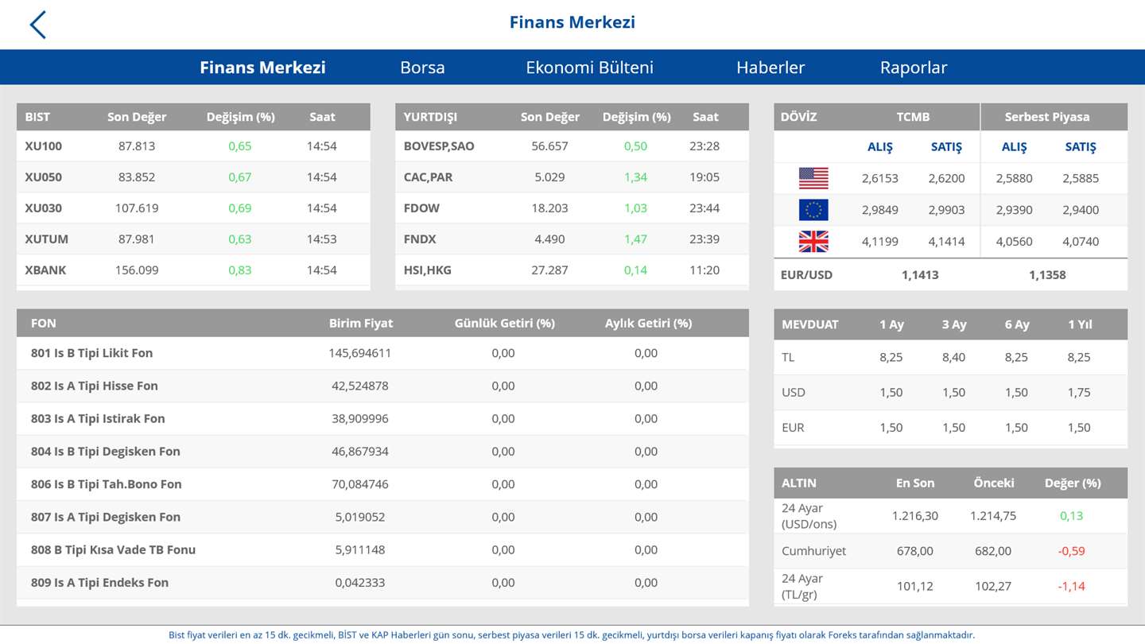
Task: Click the Serbest Piyasa column header
Action: pos(1046,117)
